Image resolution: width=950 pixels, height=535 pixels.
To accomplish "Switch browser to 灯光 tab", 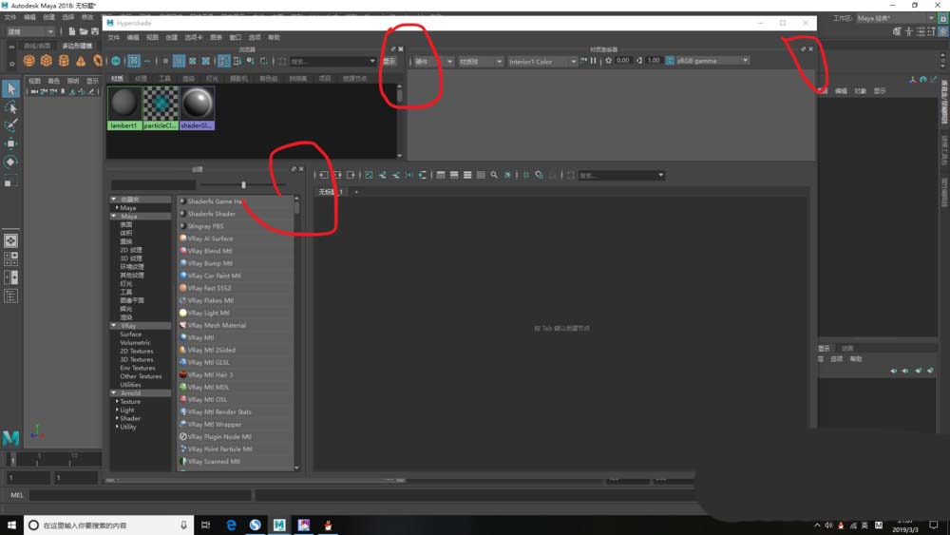I will (x=212, y=79).
